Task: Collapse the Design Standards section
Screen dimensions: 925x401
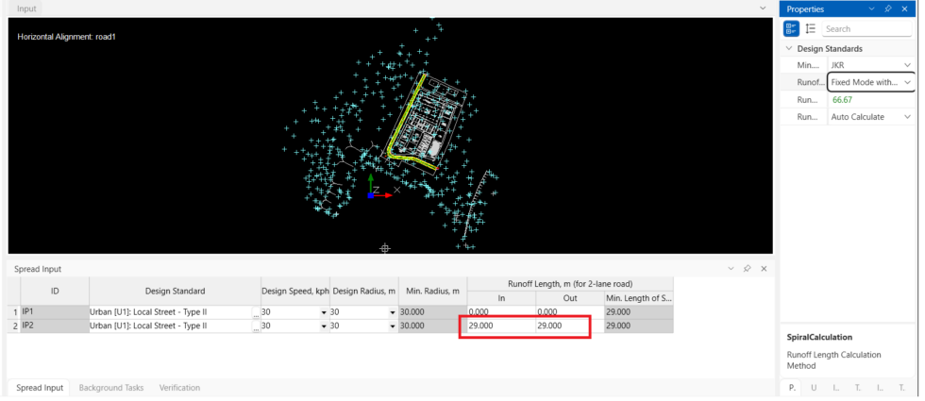Action: click(x=789, y=48)
